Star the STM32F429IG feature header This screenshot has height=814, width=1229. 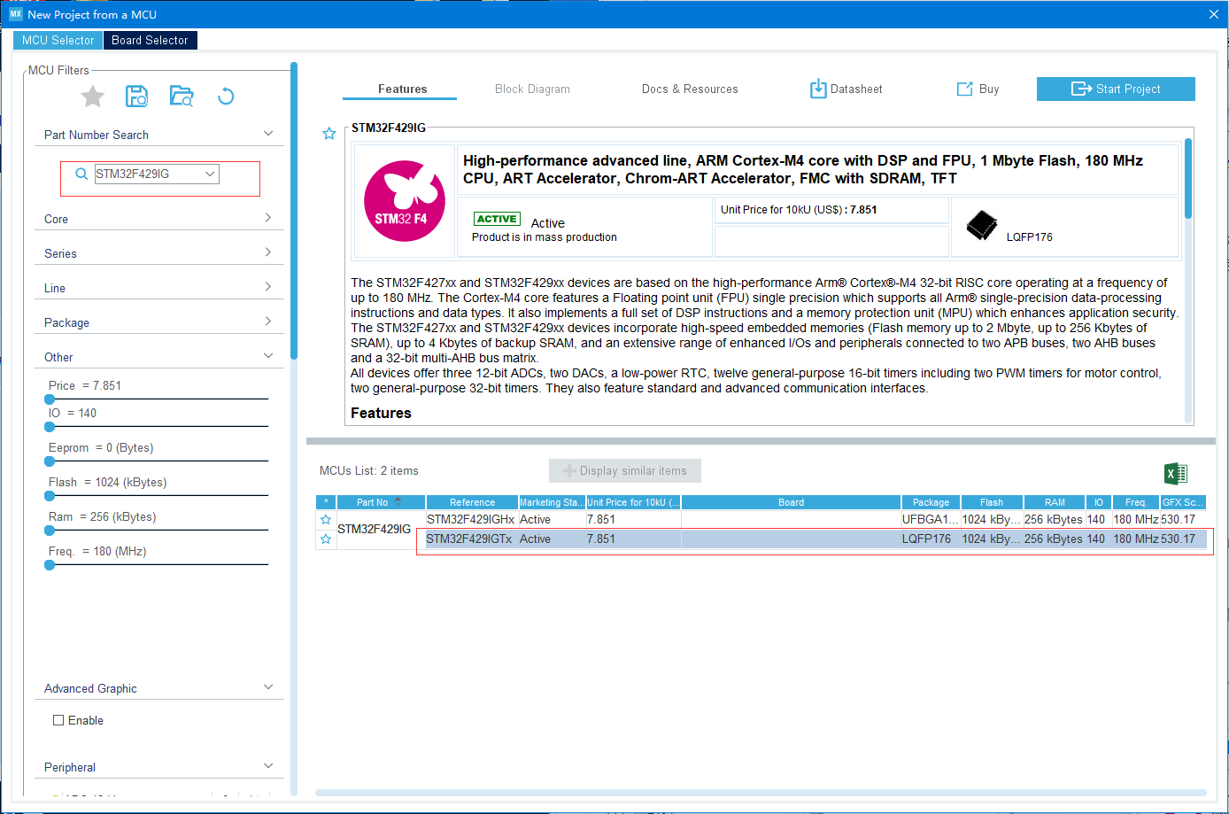[x=329, y=134]
